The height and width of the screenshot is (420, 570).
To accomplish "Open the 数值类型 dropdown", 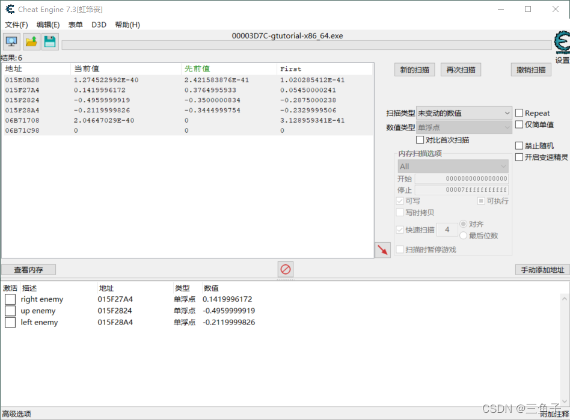I will click(x=464, y=127).
